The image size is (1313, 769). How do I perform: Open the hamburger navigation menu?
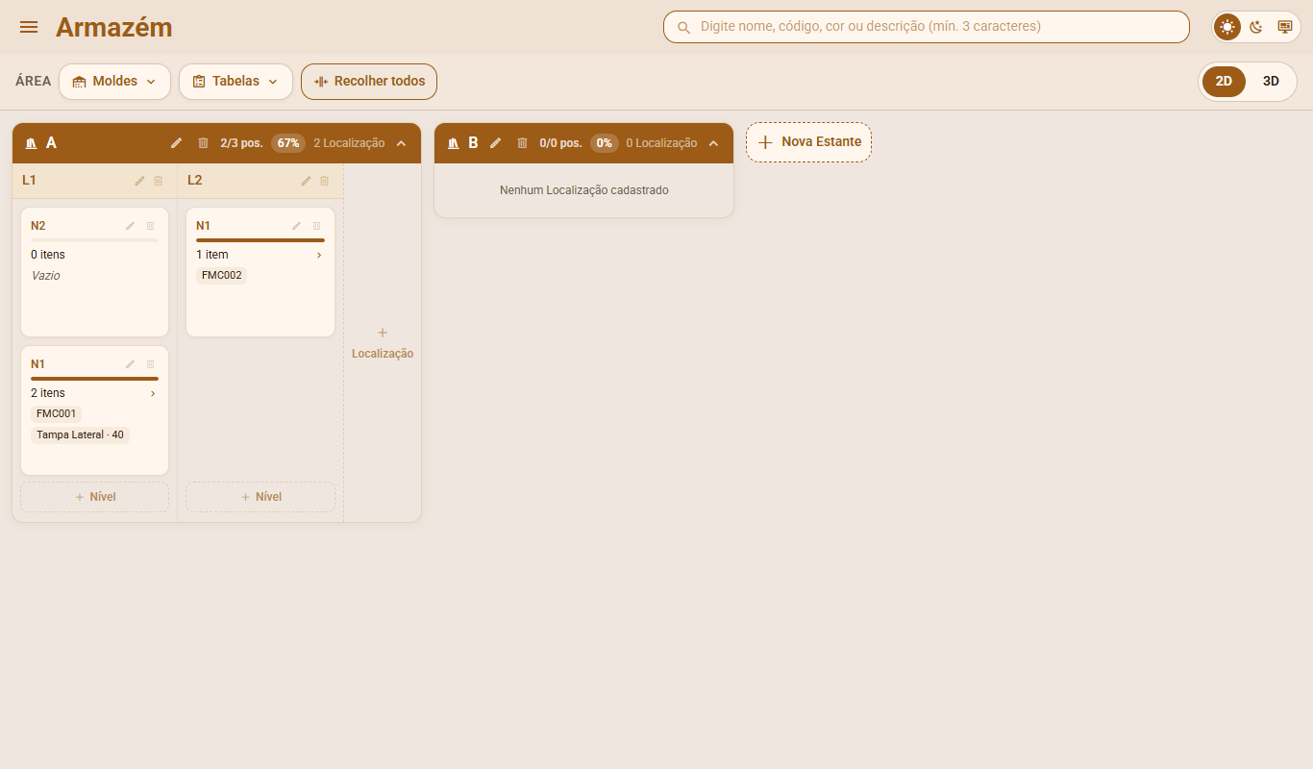click(29, 27)
